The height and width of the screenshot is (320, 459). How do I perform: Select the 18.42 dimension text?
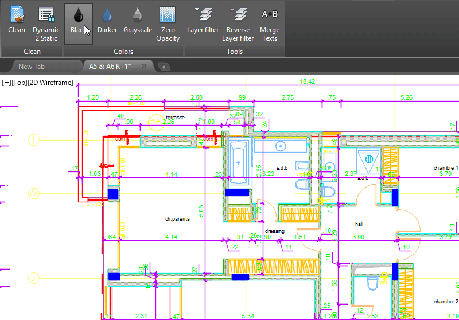[x=308, y=82]
